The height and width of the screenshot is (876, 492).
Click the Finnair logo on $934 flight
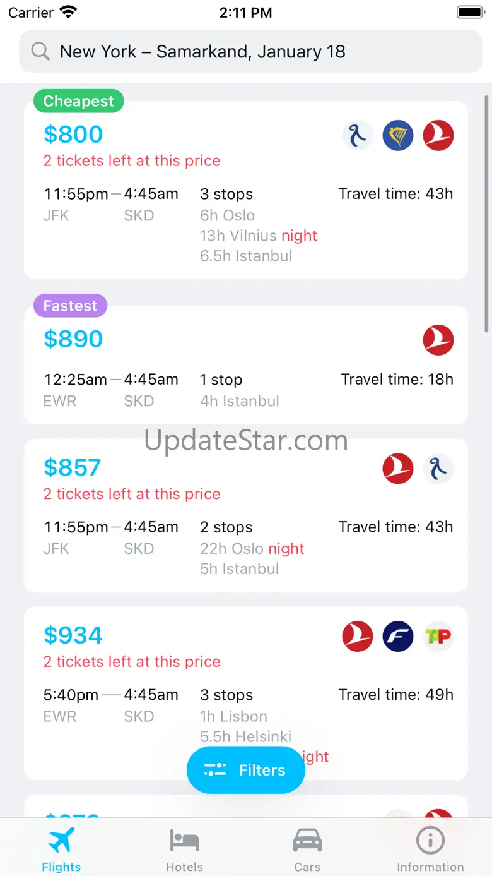coord(398,636)
